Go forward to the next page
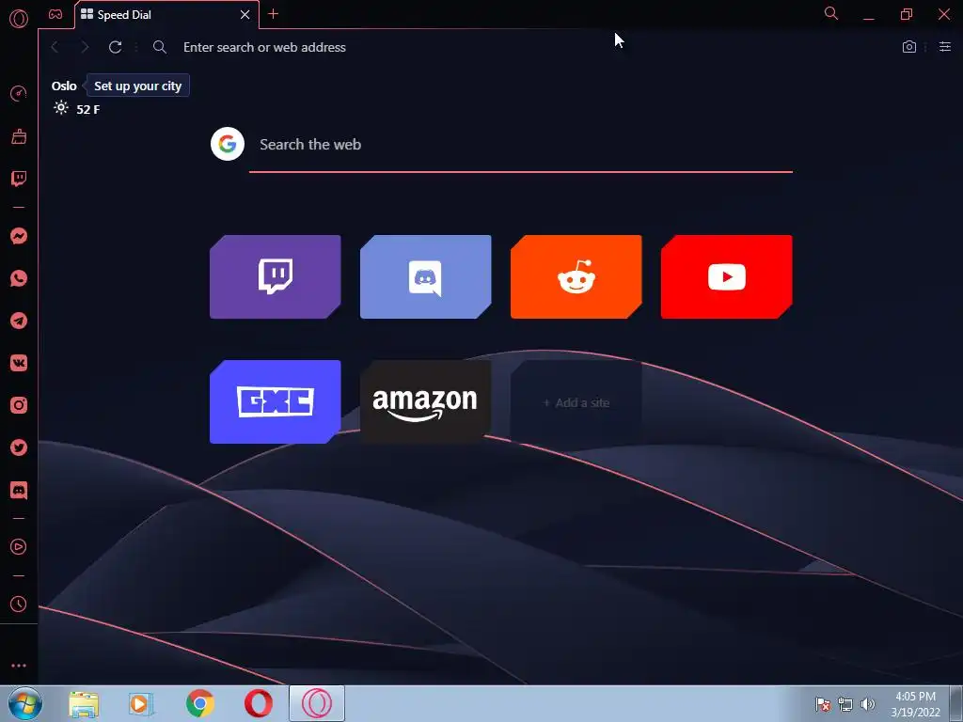 85,47
